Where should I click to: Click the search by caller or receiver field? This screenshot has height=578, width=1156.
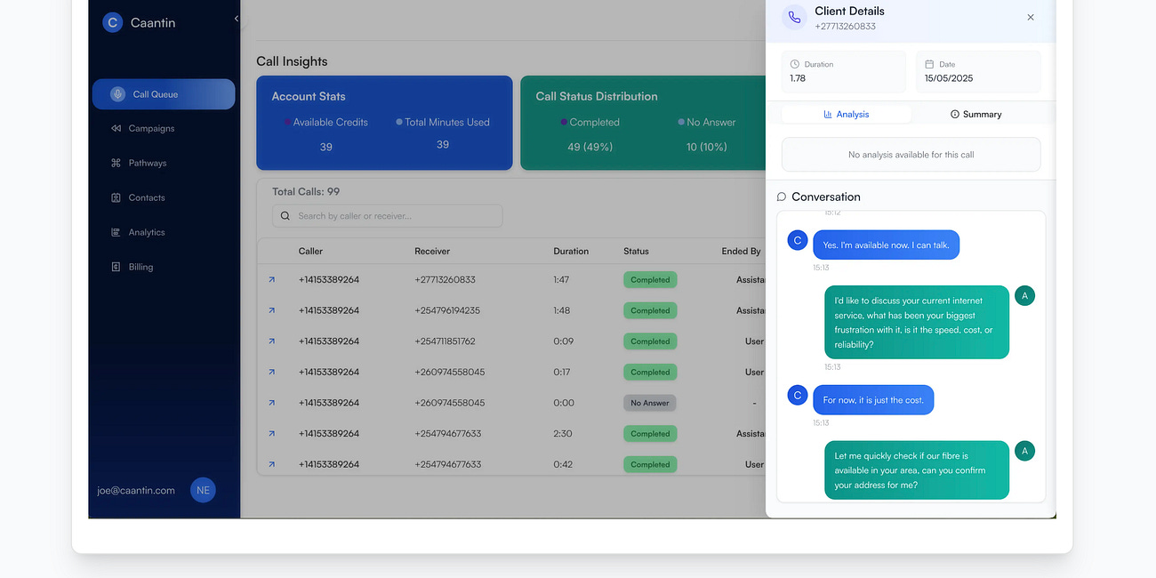387,216
